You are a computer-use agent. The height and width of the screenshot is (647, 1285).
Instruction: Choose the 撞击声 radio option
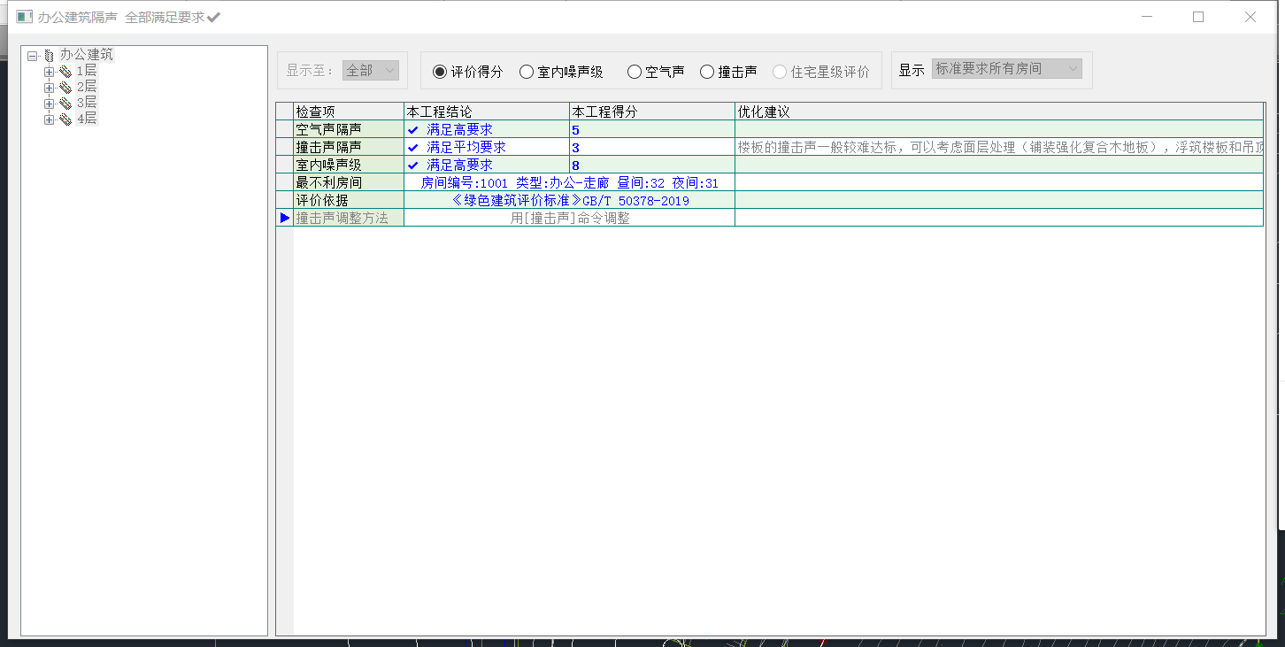pyautogui.click(x=707, y=72)
